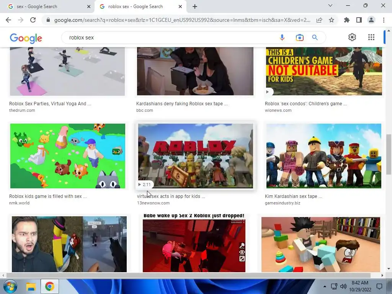Go back to the previous page

coord(8,20)
